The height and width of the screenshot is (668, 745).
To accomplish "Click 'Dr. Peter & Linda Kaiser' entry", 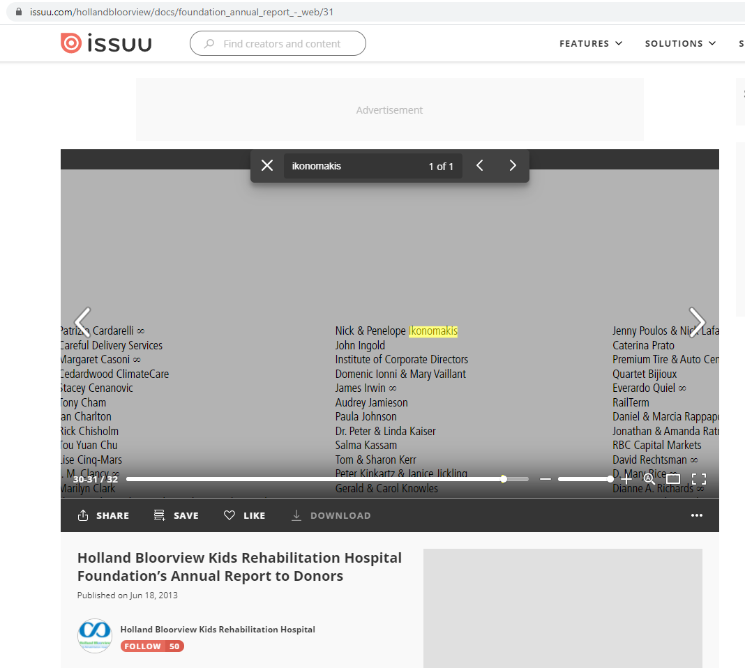I will tap(385, 431).
